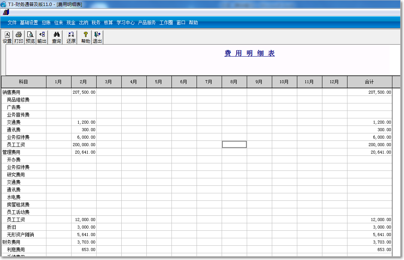The width and height of the screenshot is (404, 260).
Task: Select the 合计 column header
Action: click(370, 82)
